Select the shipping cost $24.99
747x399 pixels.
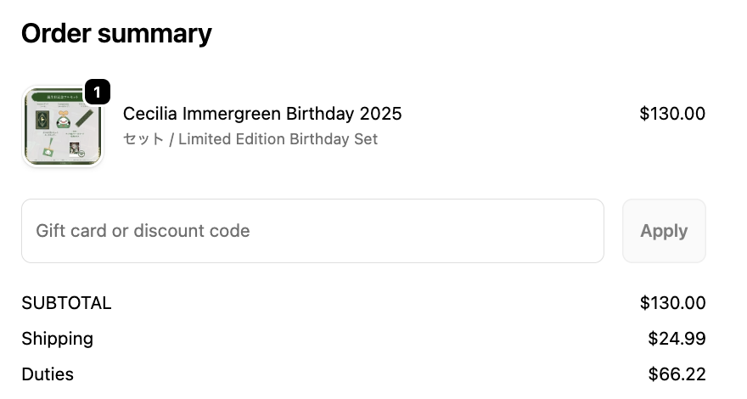click(676, 339)
